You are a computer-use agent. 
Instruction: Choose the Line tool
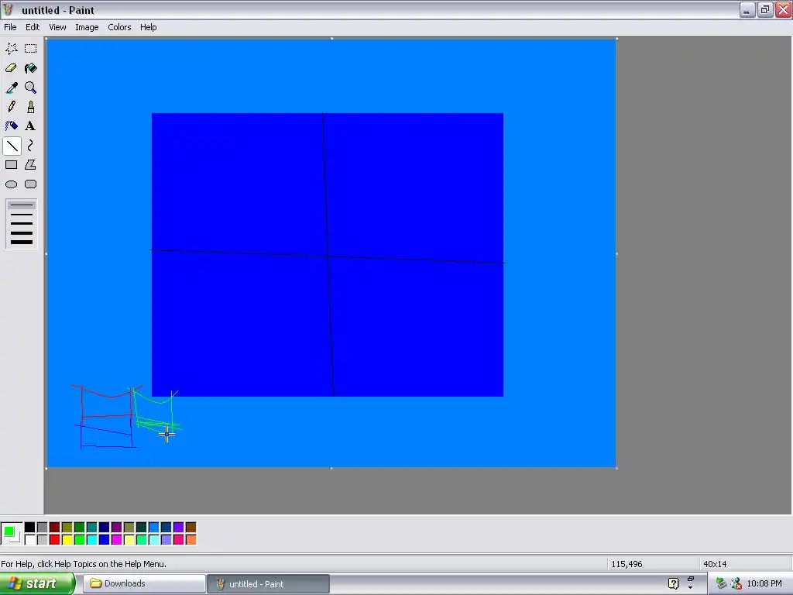pyautogui.click(x=12, y=146)
